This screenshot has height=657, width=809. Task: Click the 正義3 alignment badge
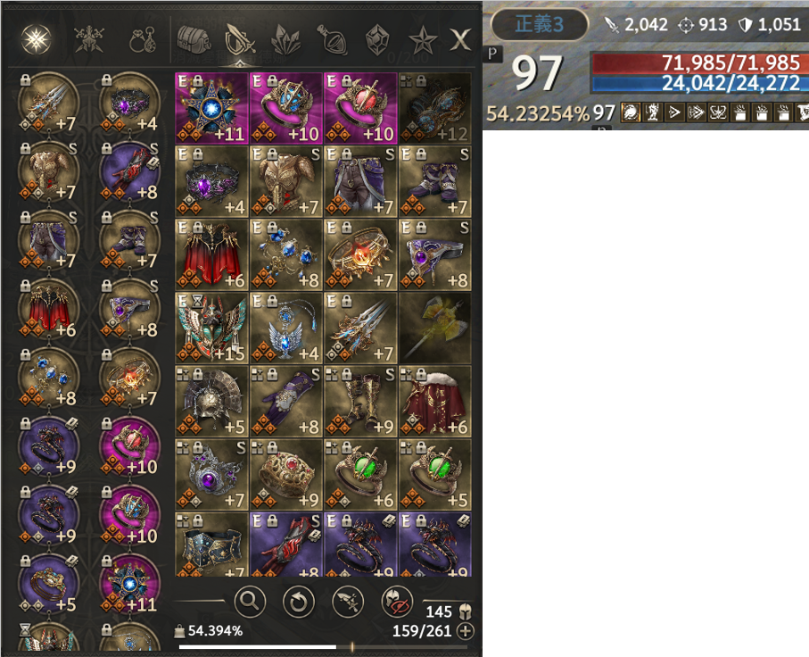pos(539,24)
